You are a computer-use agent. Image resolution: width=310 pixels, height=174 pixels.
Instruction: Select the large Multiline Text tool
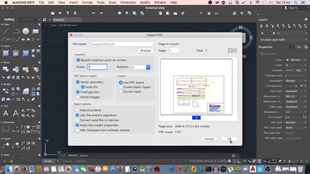(x=6, y=113)
